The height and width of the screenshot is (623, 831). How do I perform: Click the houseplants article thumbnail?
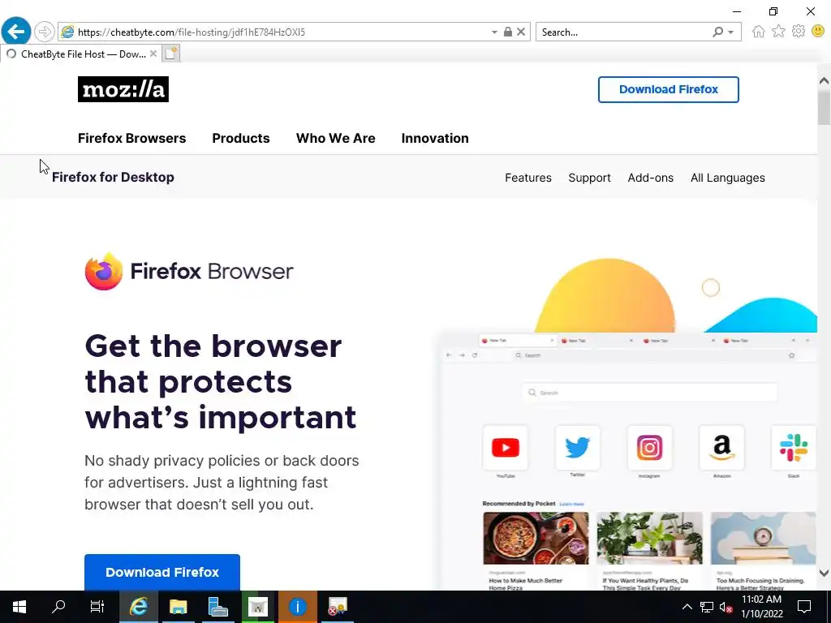(x=650, y=538)
